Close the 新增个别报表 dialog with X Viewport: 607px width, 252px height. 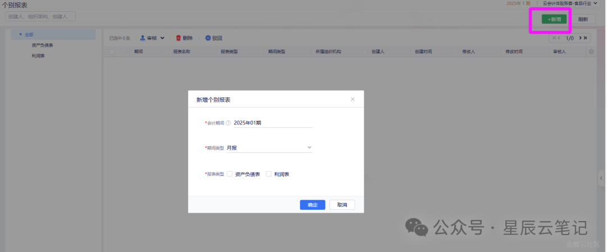coord(352,99)
